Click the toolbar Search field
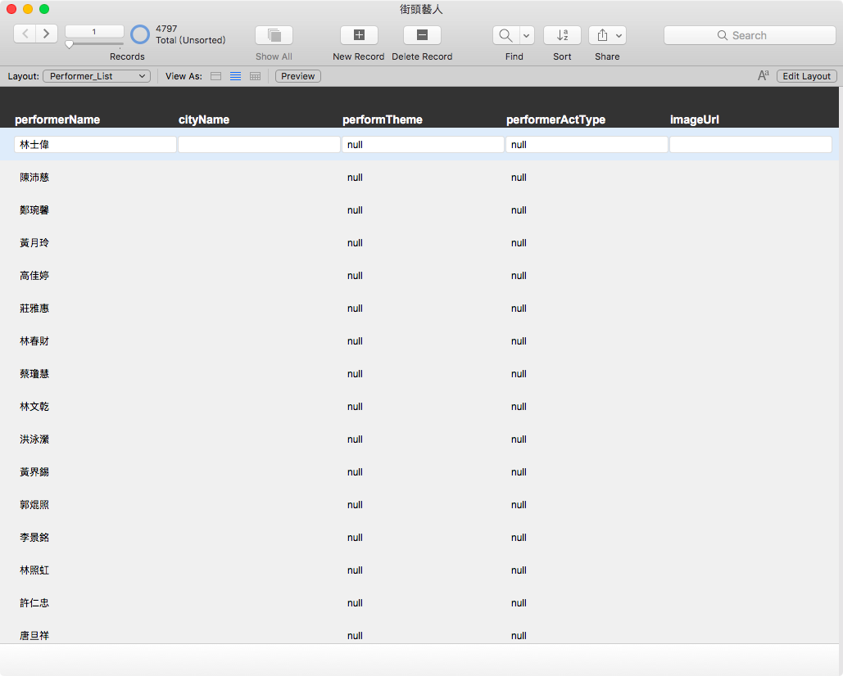 point(750,35)
